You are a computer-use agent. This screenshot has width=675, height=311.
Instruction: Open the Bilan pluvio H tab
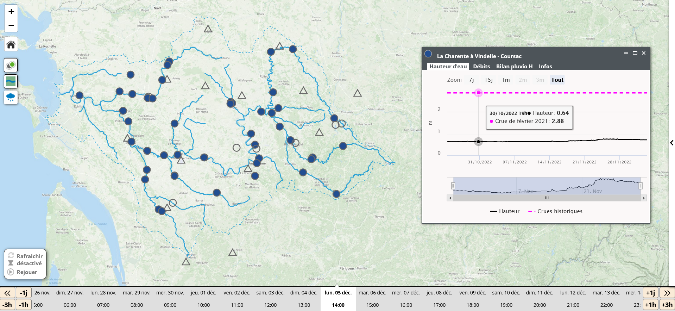pos(514,67)
